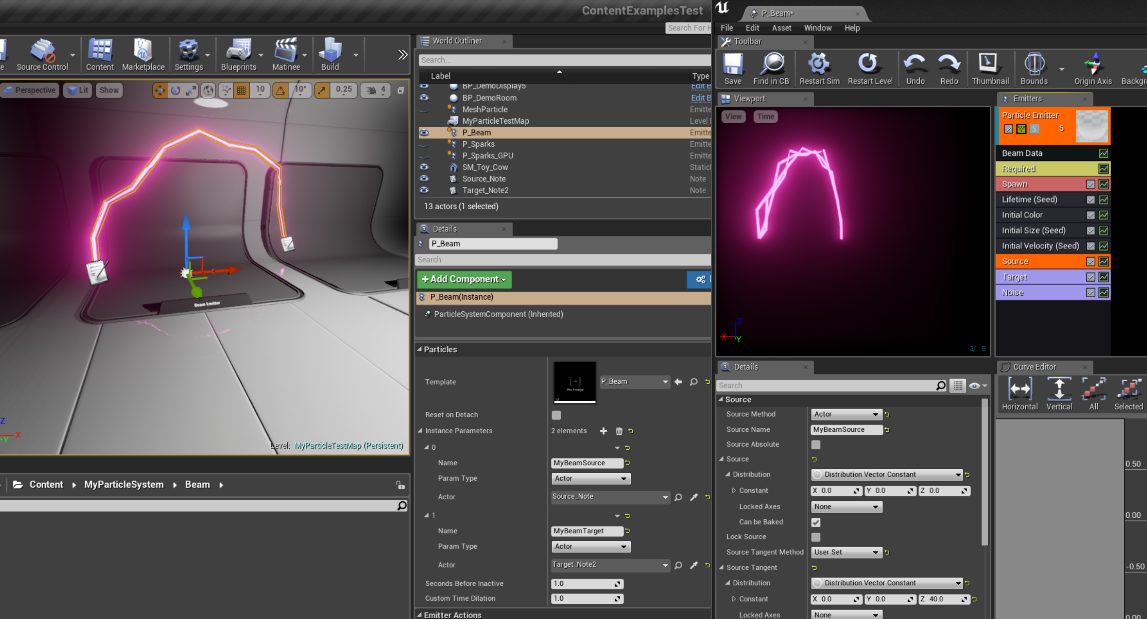
Task: Click the Add Component button
Action: click(x=464, y=279)
